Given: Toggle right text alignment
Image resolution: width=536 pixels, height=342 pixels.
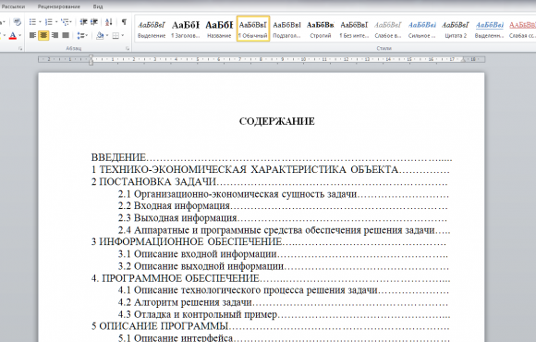Looking at the screenshot, I should point(55,35).
